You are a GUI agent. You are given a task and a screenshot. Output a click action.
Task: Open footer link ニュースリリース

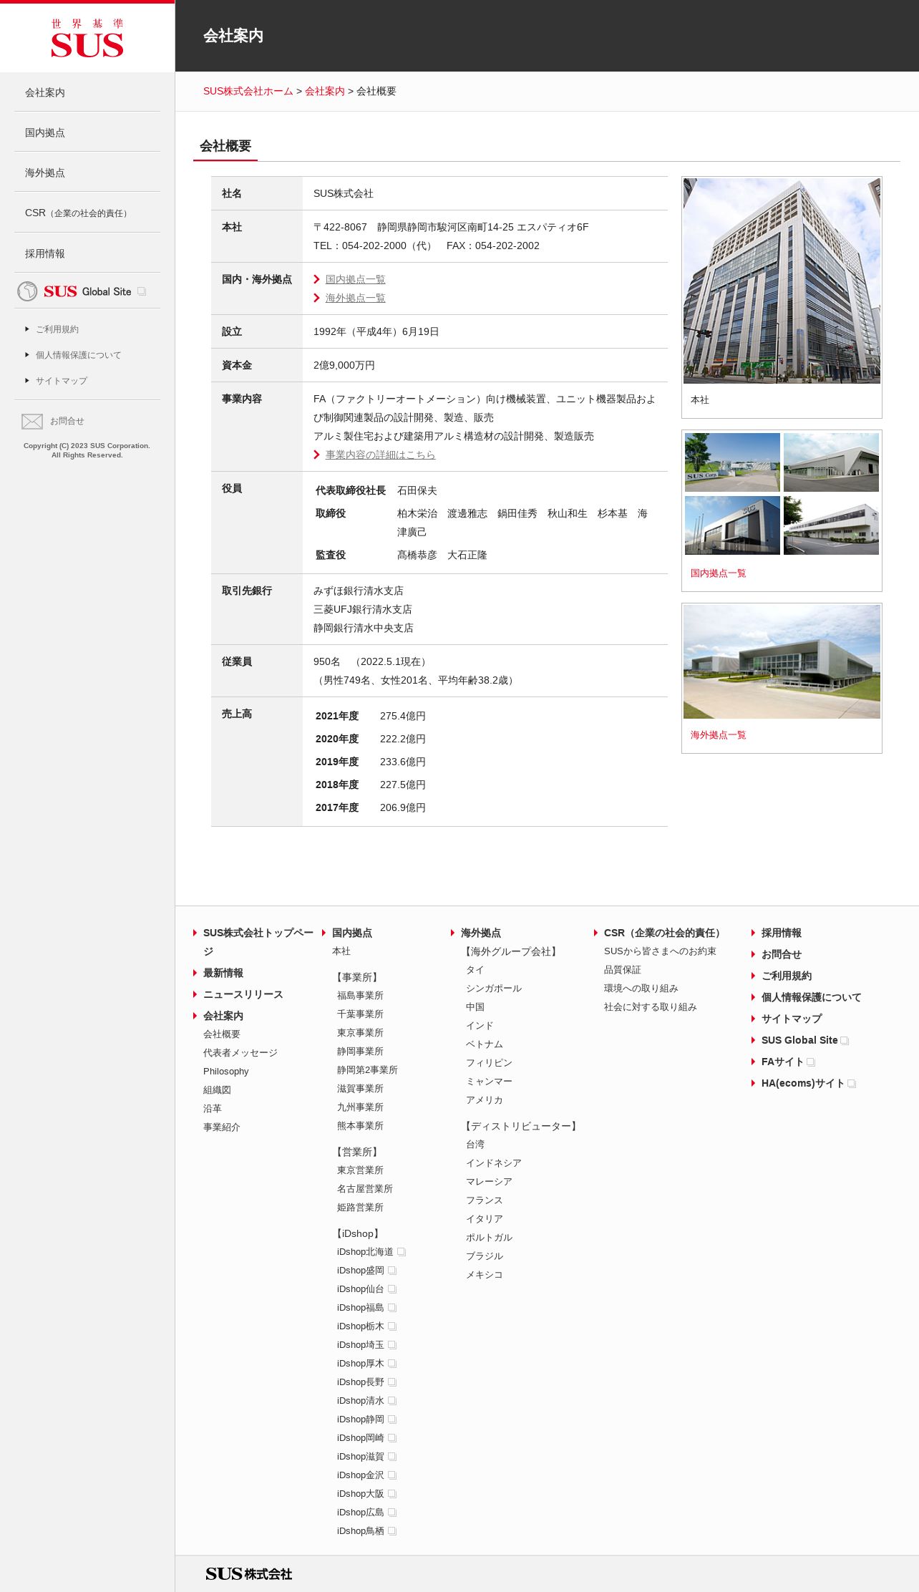[243, 994]
